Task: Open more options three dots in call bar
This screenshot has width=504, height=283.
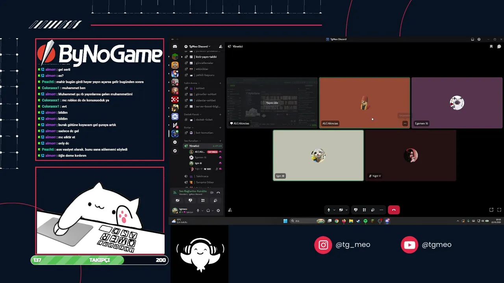Action: [x=381, y=210]
